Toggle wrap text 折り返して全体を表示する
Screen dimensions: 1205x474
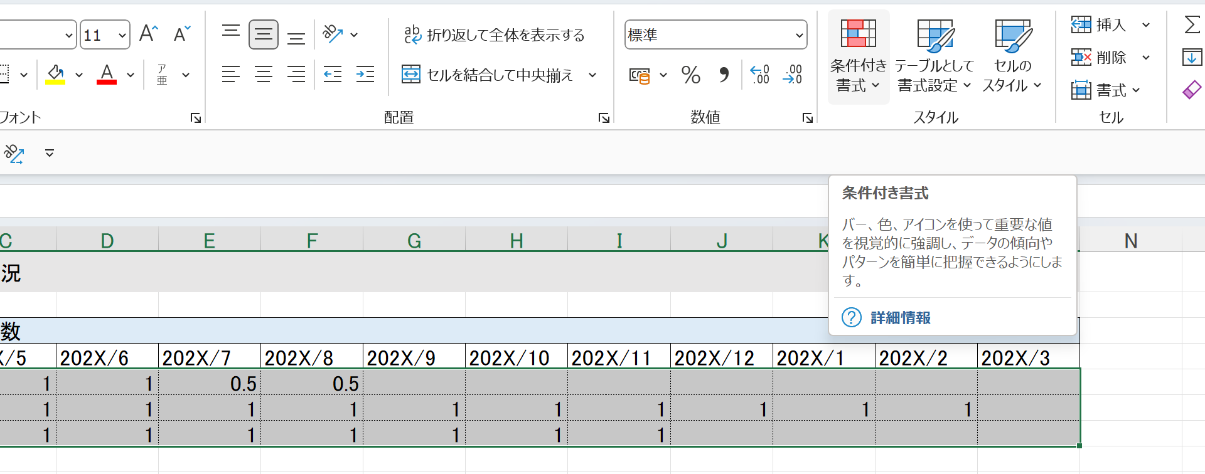(x=495, y=35)
